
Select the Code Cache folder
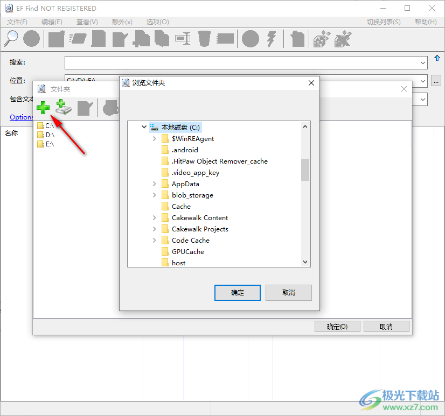pos(186,240)
